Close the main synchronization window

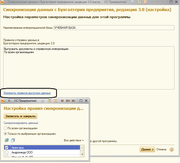176,2
